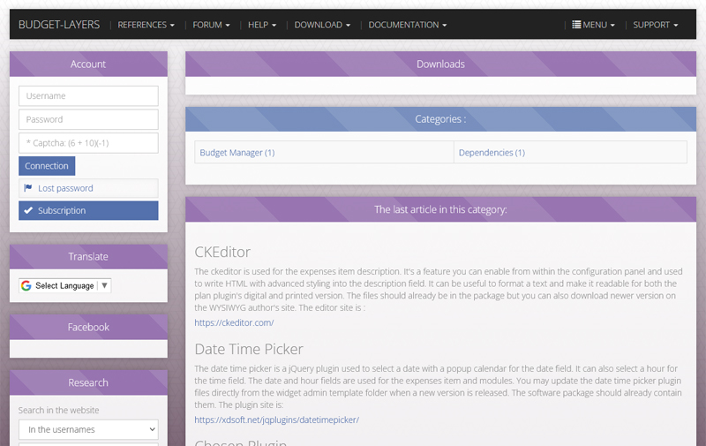Click the Research panel header

coord(88,382)
